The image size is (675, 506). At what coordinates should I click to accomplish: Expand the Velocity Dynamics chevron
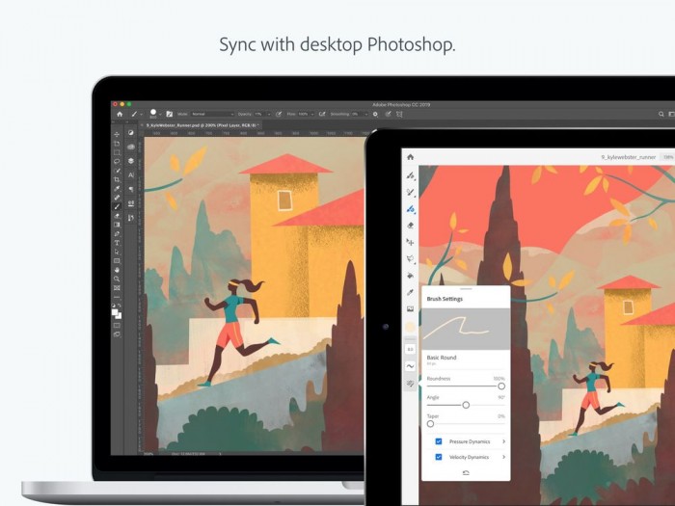(x=503, y=457)
